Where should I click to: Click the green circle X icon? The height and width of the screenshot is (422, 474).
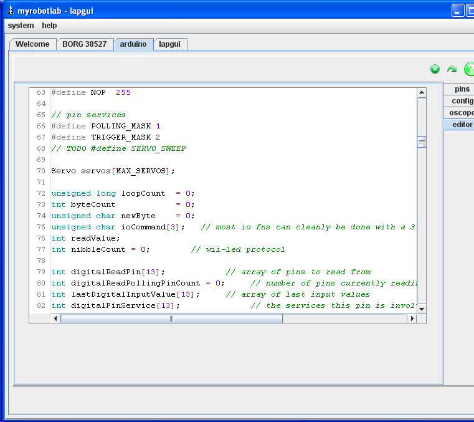click(x=435, y=69)
